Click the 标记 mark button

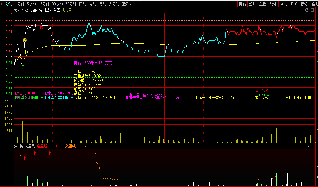304,4
